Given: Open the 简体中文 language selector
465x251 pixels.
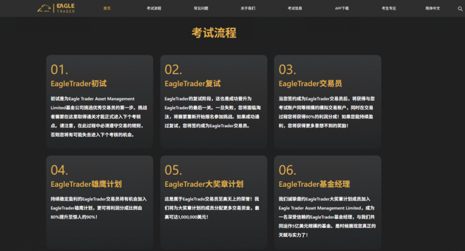Looking at the screenshot, I should [x=433, y=8].
